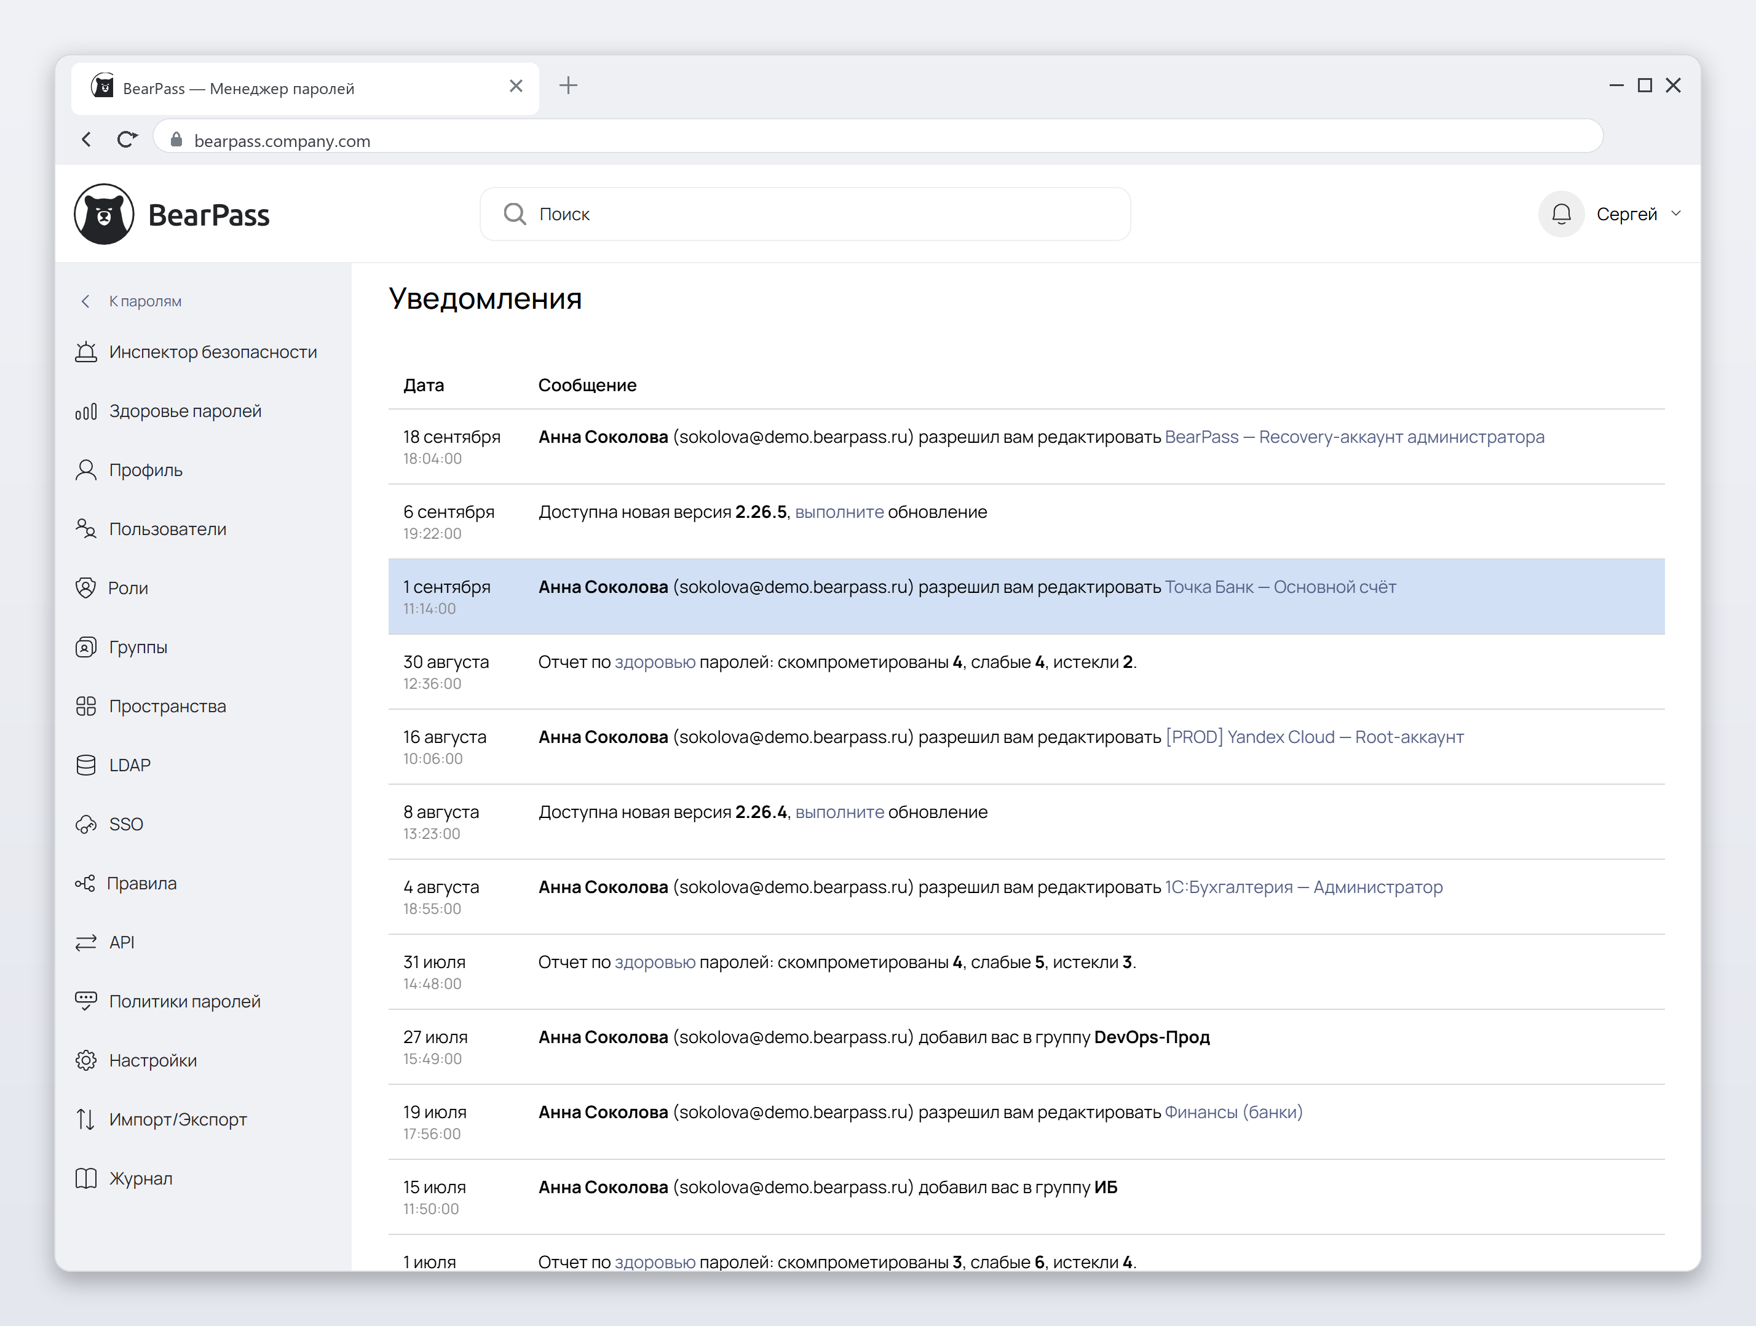This screenshot has height=1326, width=1756.
Task: Go to Пользователи section
Action: coord(168,529)
